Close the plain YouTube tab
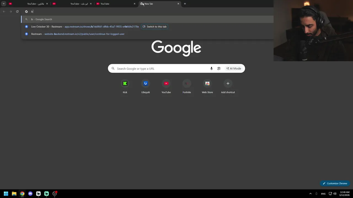353x198 pixels. [135, 4]
